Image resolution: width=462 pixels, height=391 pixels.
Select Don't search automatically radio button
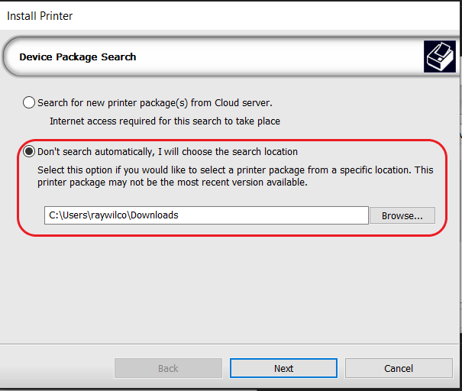click(x=29, y=151)
